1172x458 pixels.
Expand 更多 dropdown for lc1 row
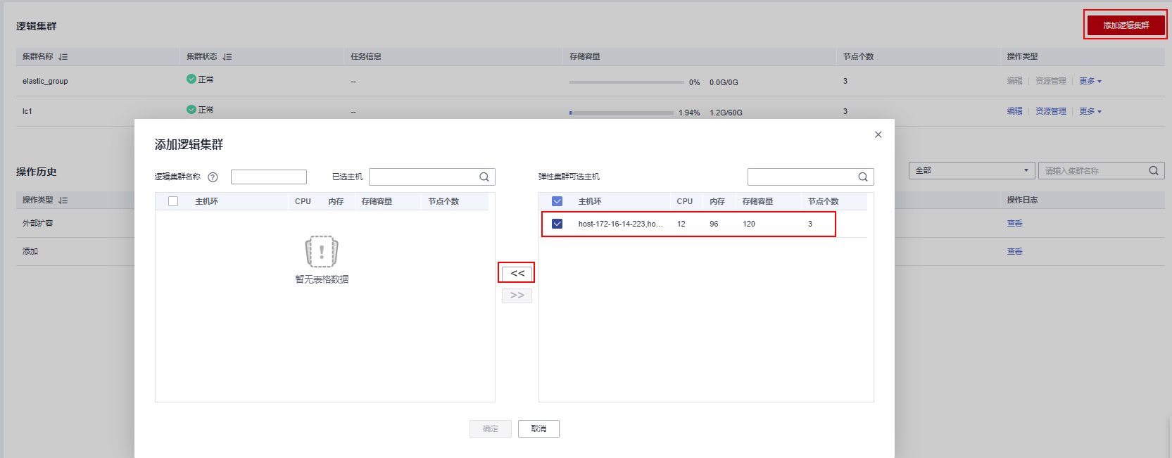pyautogui.click(x=1090, y=111)
